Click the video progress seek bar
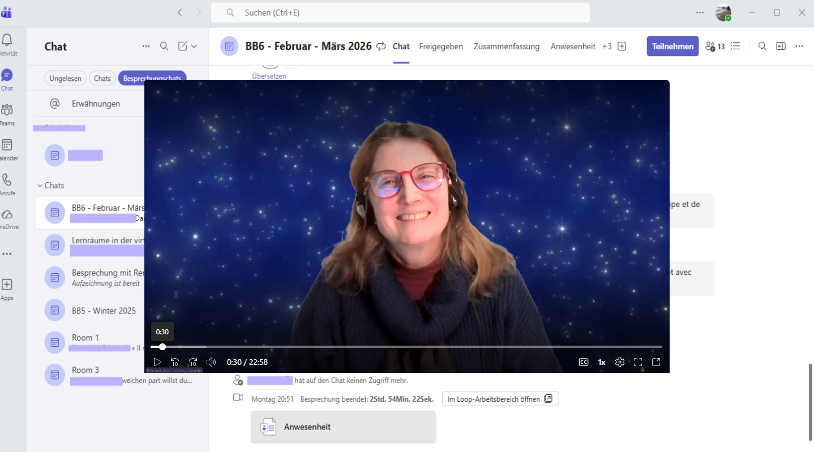Viewport: 814px width, 452px height. pyautogui.click(x=406, y=347)
